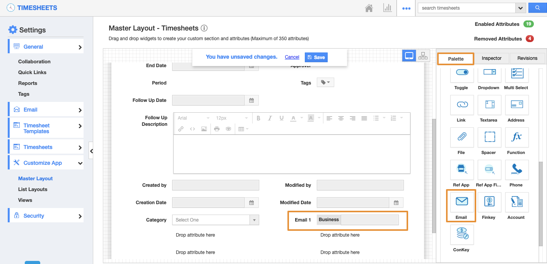Click the Phone widget icon
This screenshot has height=264, width=547.
tap(516, 170)
